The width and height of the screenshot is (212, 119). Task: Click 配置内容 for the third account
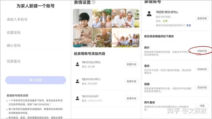click(x=132, y=98)
